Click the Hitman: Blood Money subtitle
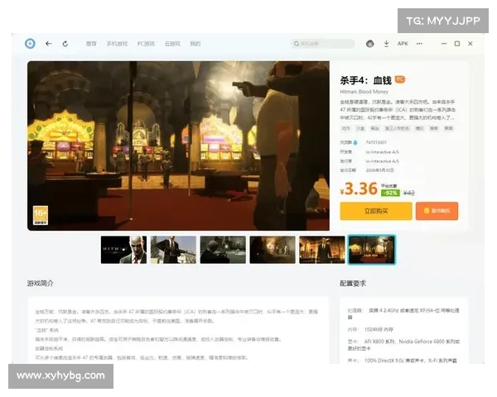This screenshot has width=497, height=397. coord(364,92)
